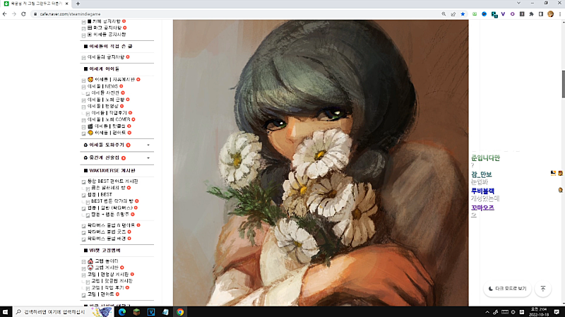Click emoji icon beside 이세돌 | 자유게시판
The image size is (565, 317).
point(90,79)
